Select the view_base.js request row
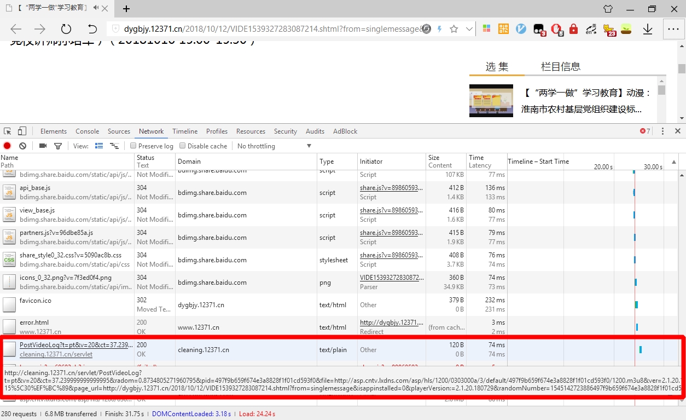The image size is (686, 420). (x=339, y=215)
